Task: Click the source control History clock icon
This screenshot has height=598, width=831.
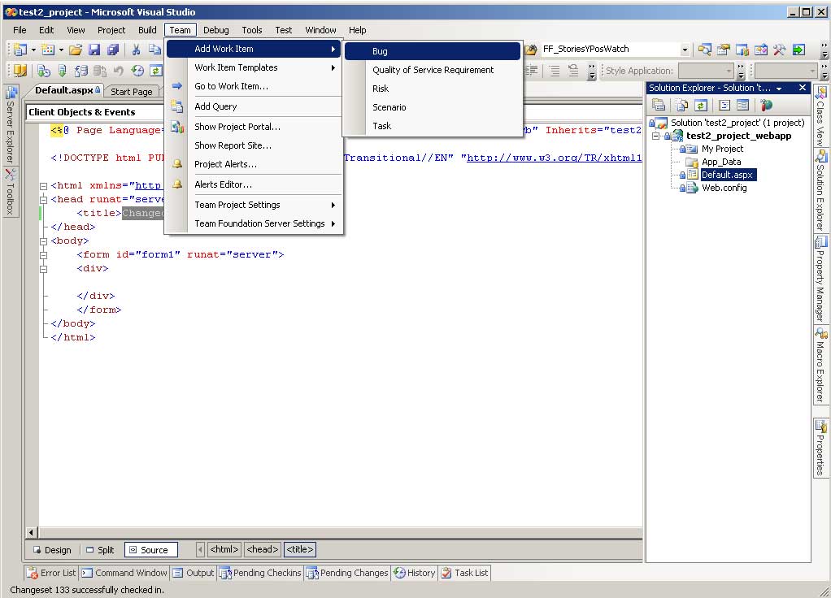Action: (x=137, y=71)
